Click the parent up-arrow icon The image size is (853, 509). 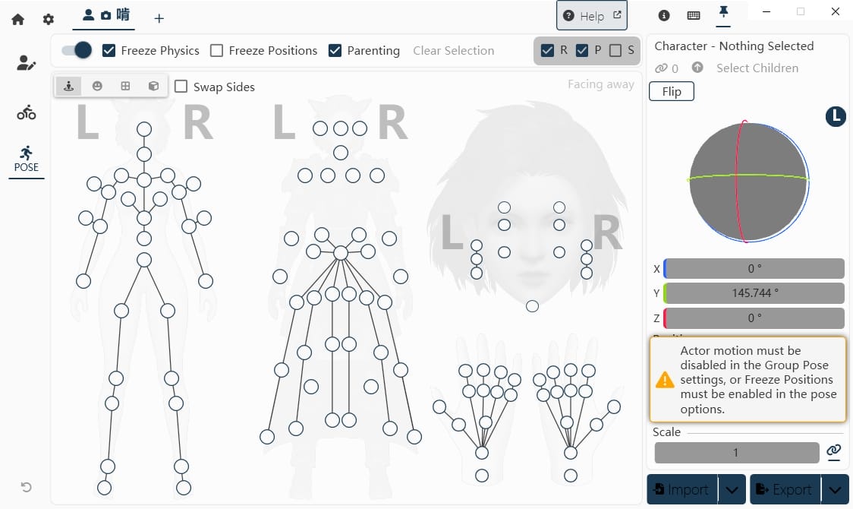697,68
